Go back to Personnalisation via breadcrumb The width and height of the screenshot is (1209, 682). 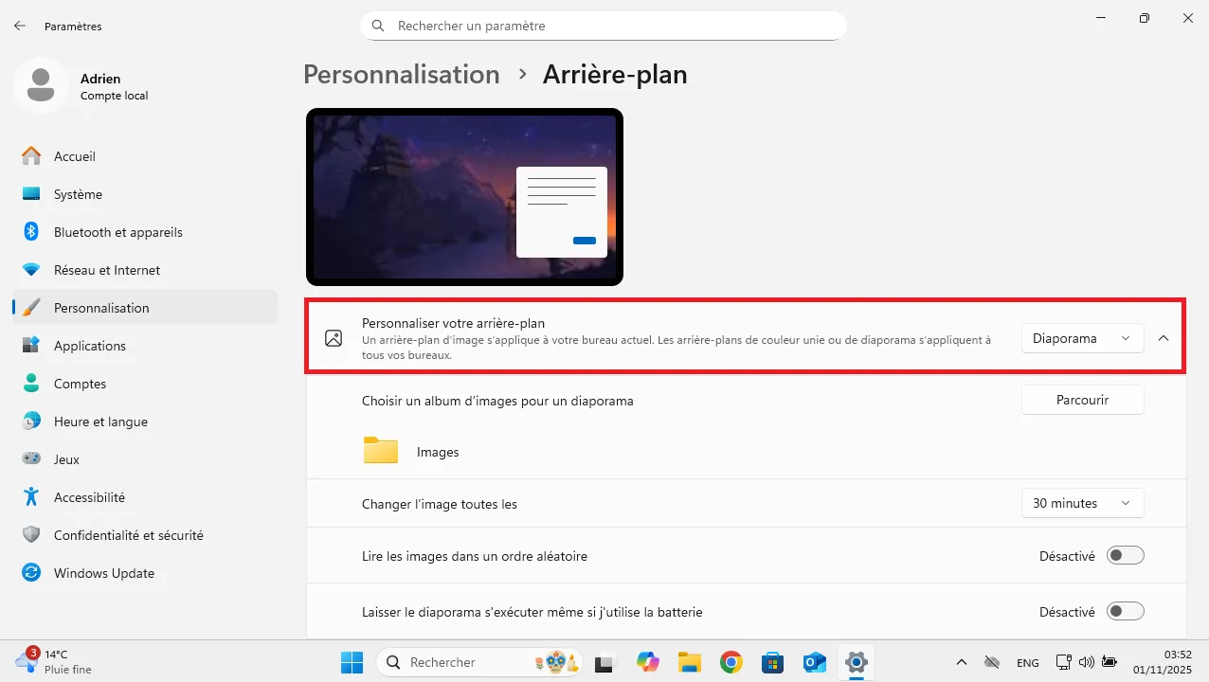[x=401, y=74]
